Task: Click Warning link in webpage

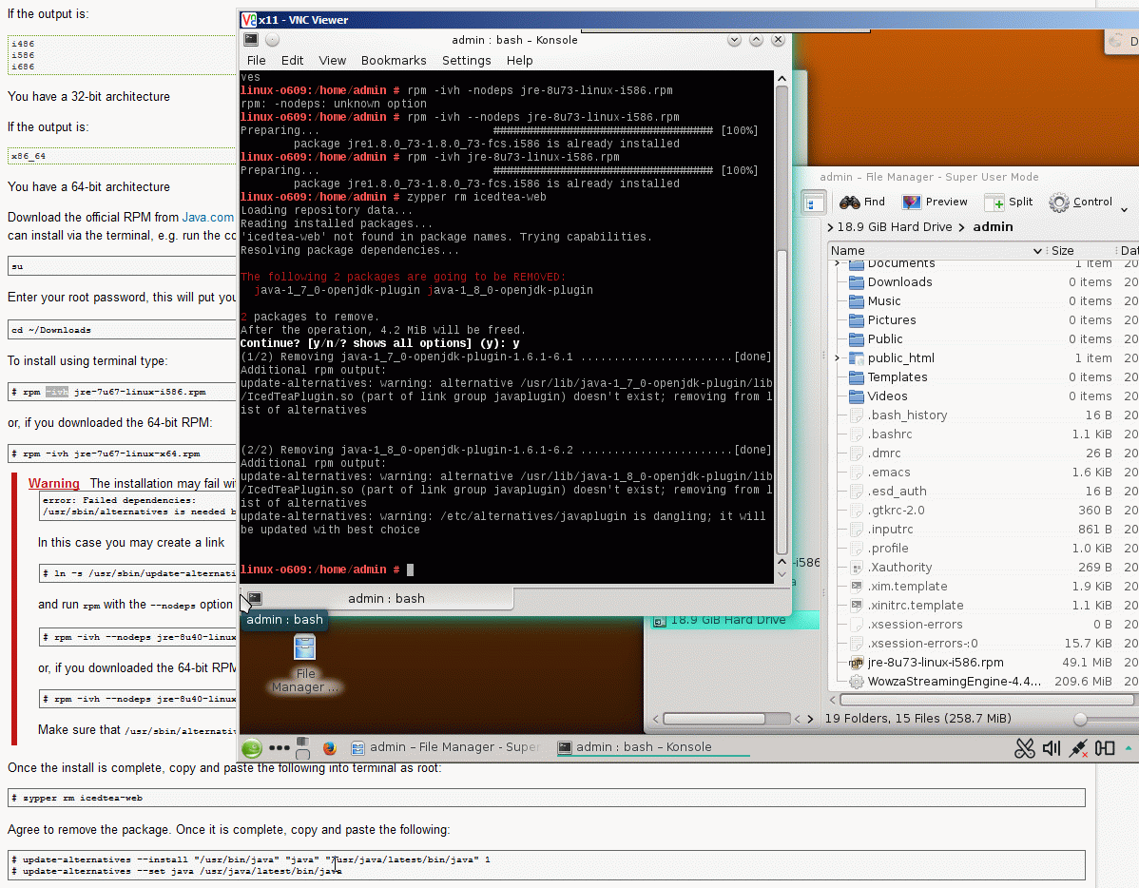Action: point(54,483)
